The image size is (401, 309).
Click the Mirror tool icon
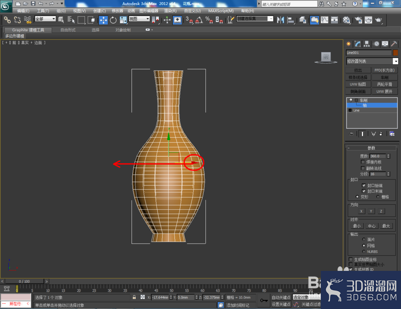click(280, 20)
